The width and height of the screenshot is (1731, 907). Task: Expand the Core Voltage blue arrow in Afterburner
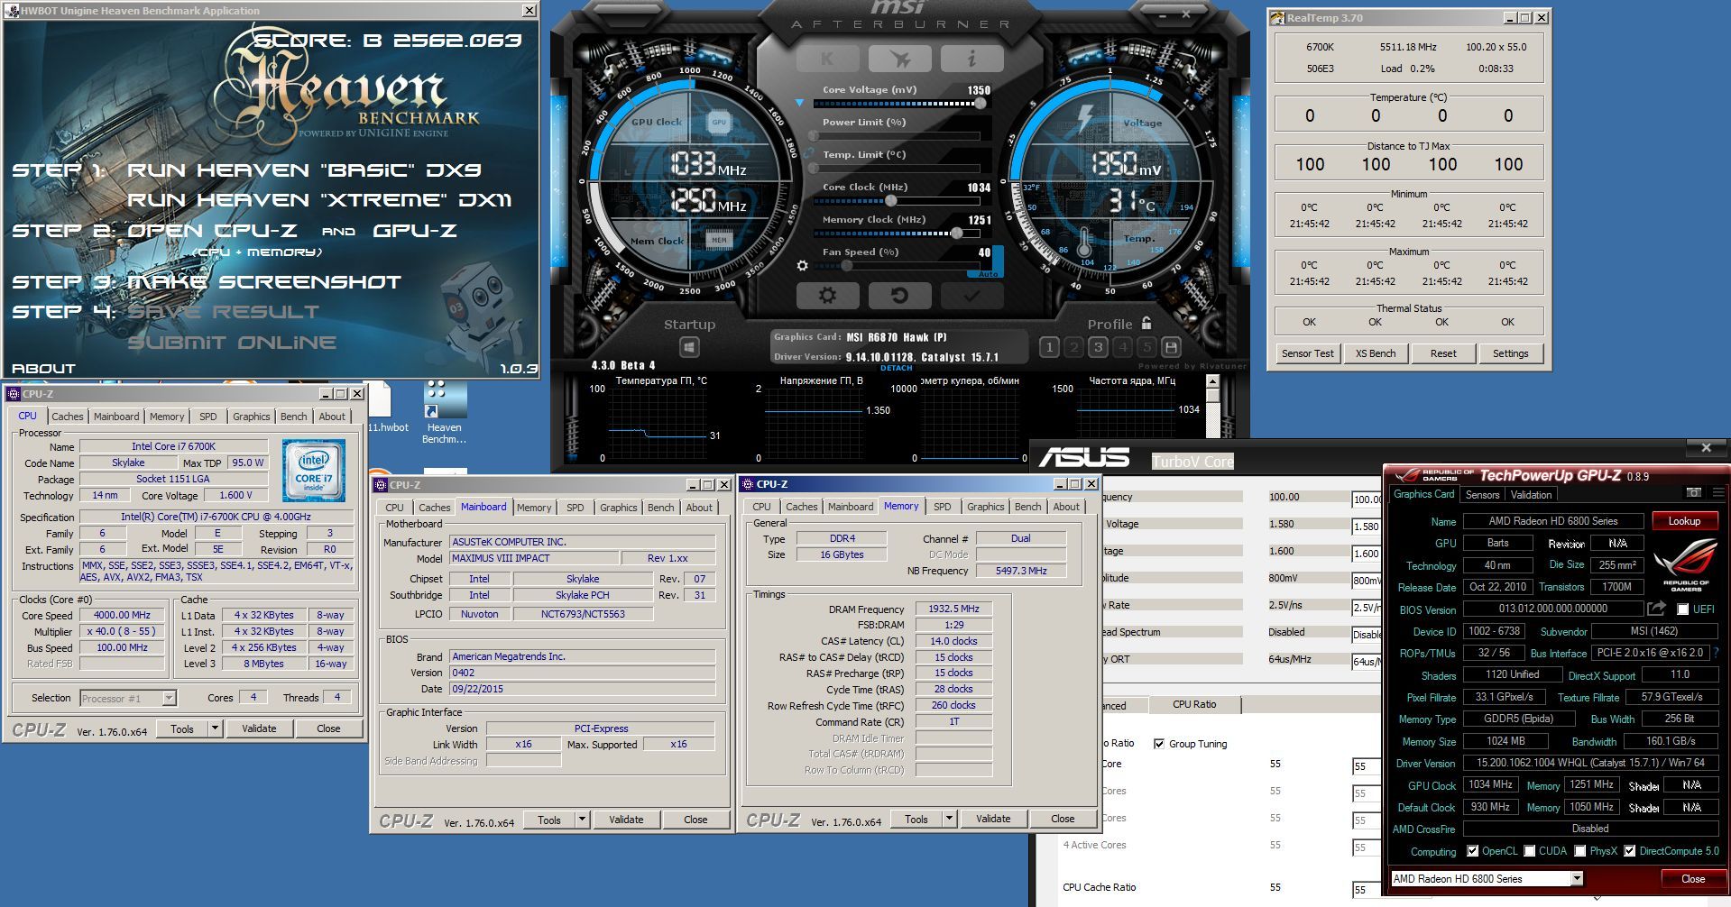click(x=799, y=103)
